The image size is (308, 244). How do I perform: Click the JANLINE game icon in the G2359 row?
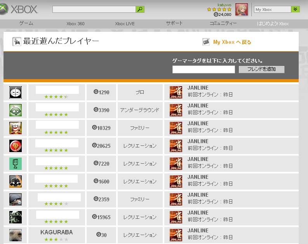(x=176, y=199)
